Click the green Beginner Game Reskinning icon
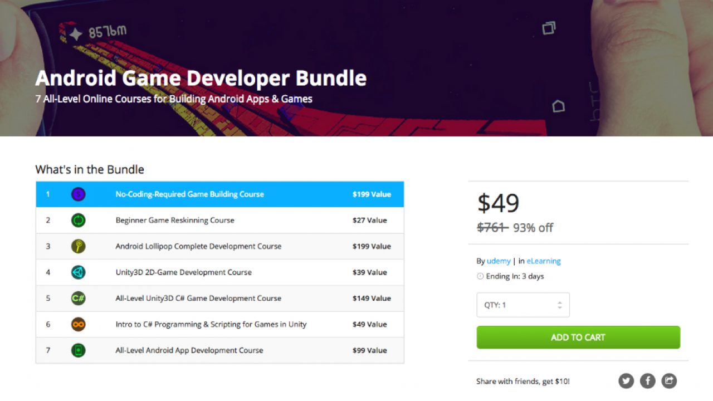 pos(78,221)
